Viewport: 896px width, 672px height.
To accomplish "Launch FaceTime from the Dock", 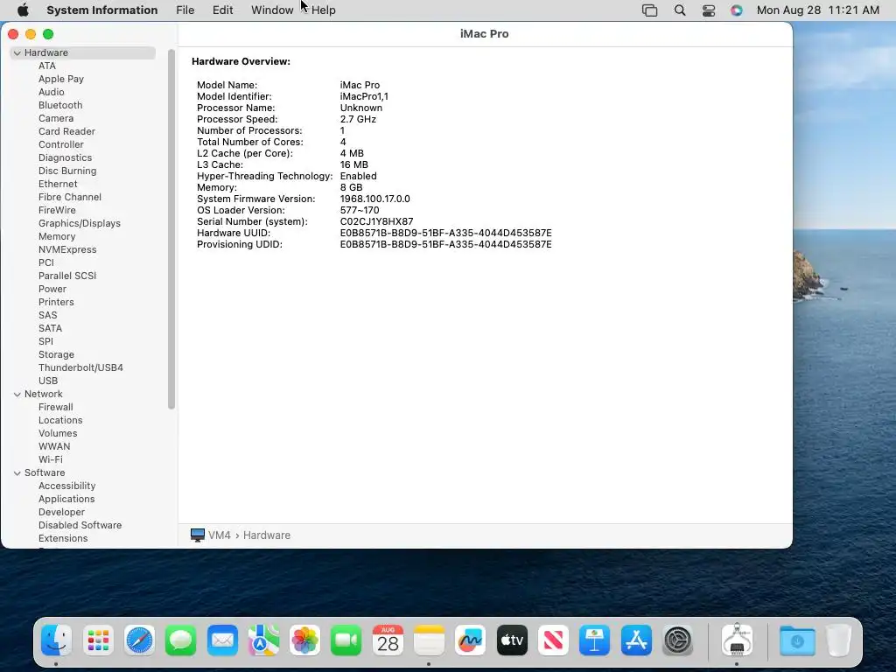I will [346, 640].
